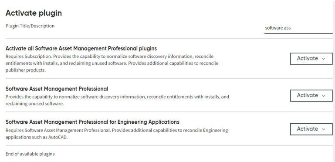Click the "Plugin Title/Description" label

(30, 26)
